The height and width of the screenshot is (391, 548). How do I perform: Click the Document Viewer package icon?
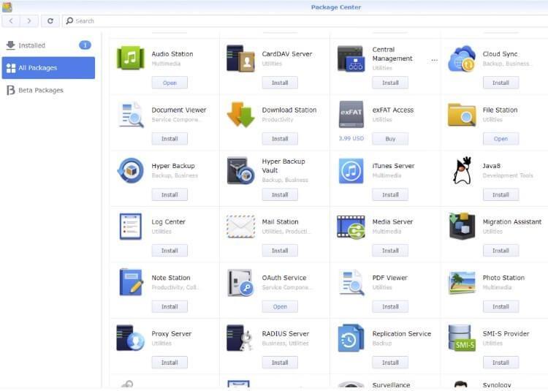(131, 115)
